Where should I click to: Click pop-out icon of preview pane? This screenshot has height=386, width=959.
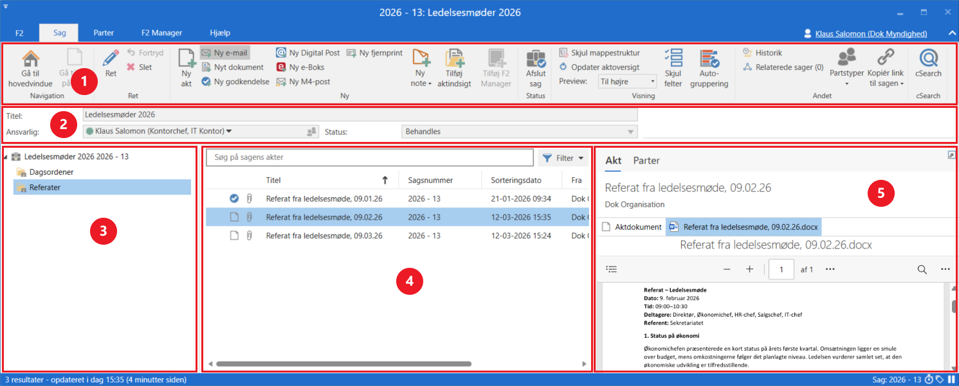point(951,154)
